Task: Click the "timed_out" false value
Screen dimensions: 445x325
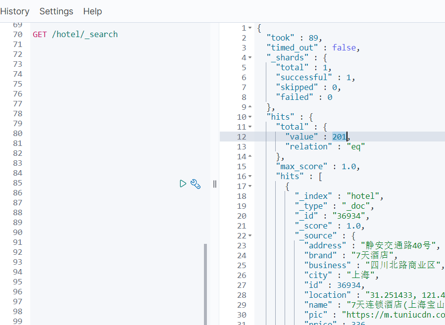Action: [x=344, y=47]
